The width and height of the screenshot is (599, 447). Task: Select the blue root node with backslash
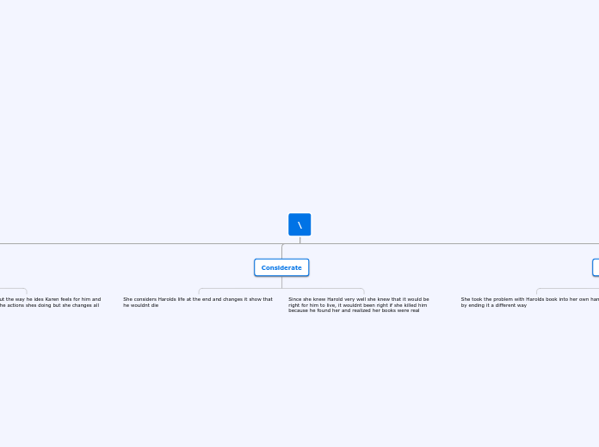coord(299,224)
